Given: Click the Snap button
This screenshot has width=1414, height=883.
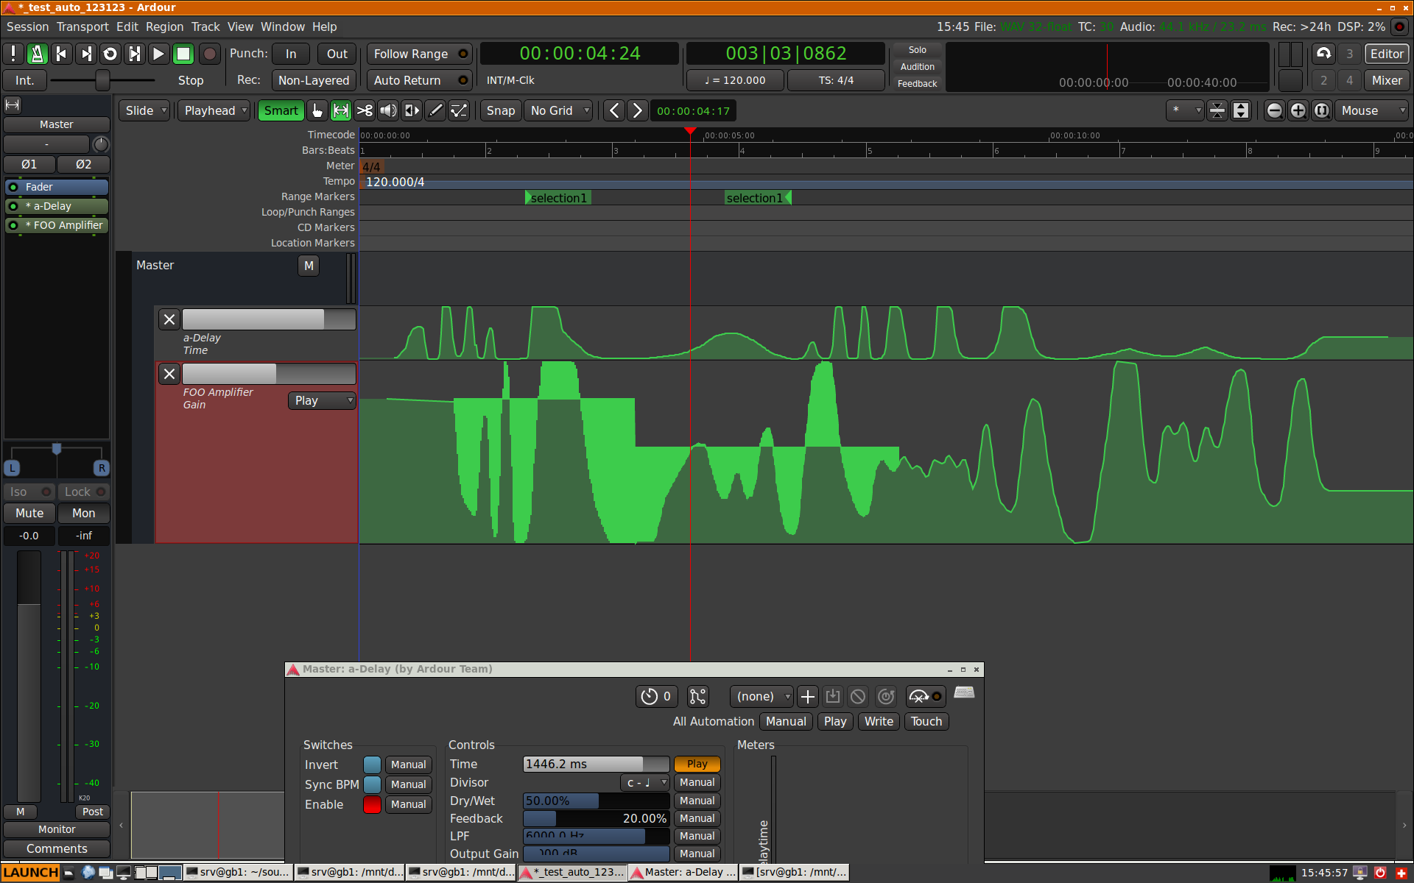Looking at the screenshot, I should (501, 111).
